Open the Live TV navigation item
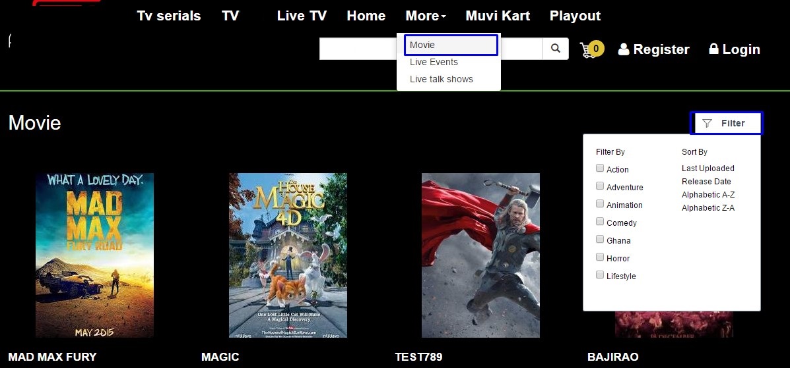 click(x=302, y=16)
